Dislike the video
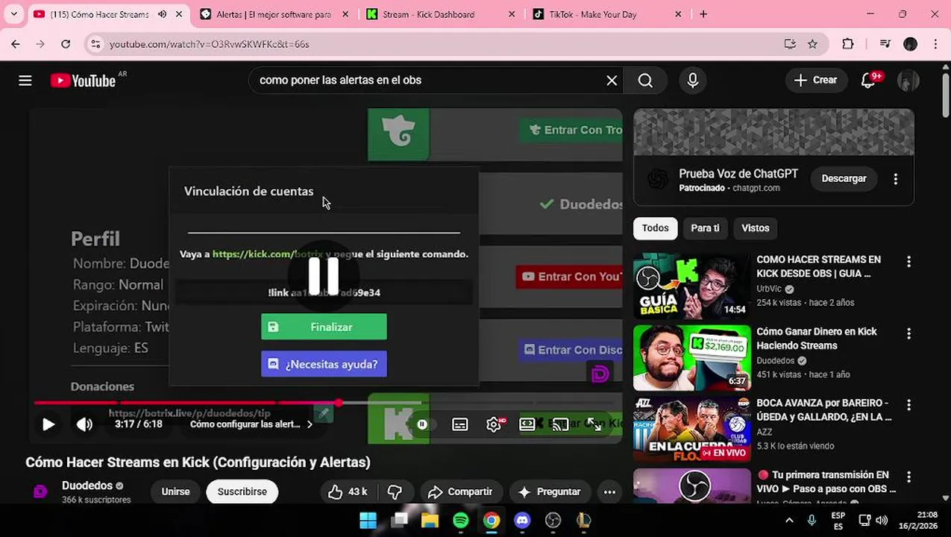The height and width of the screenshot is (537, 951). (x=395, y=492)
